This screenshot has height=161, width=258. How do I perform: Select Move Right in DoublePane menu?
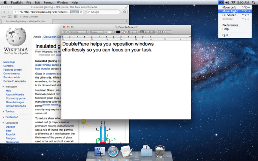coord(230,11)
